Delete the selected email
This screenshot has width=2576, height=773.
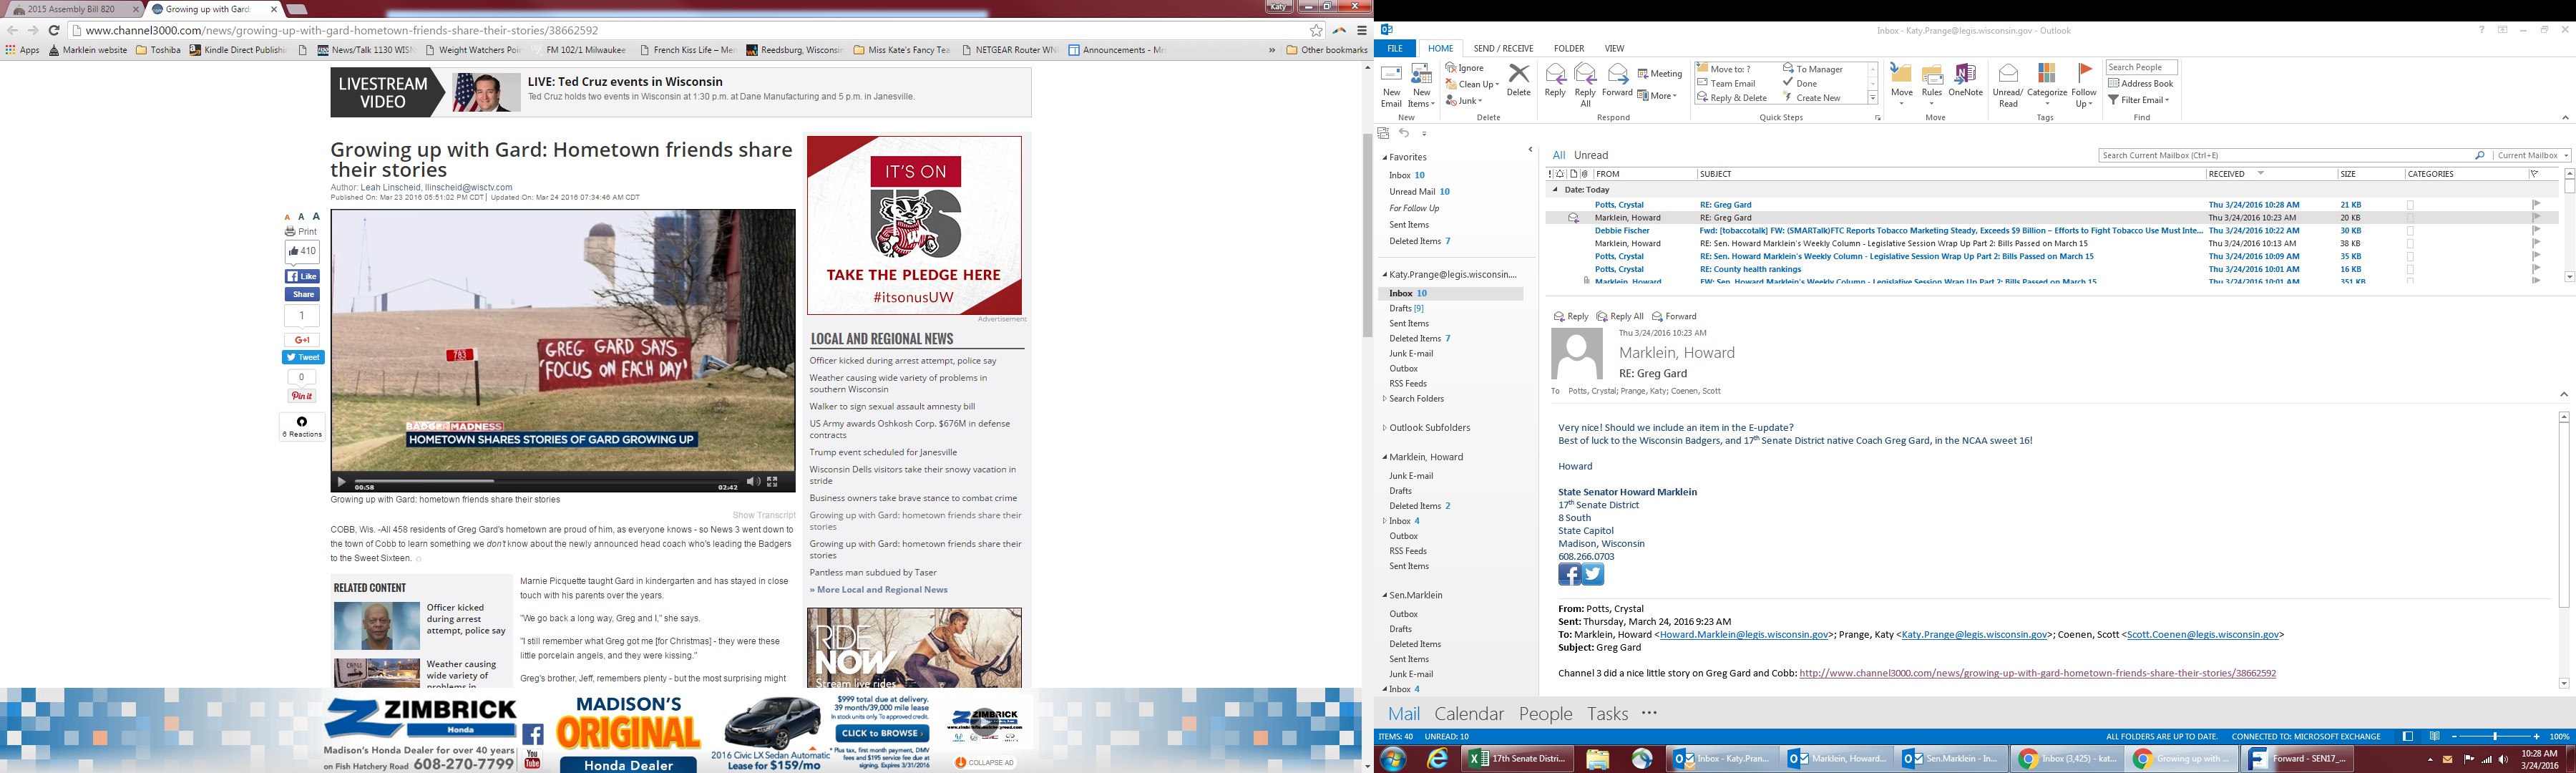point(1518,80)
